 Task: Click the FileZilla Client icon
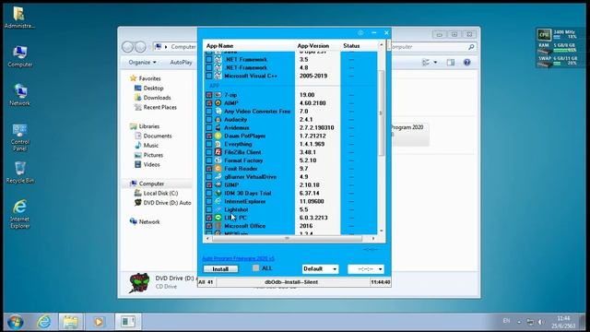[218, 152]
